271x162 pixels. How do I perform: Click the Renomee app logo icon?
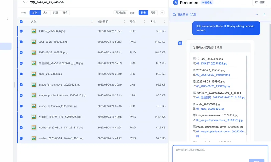[176, 3]
